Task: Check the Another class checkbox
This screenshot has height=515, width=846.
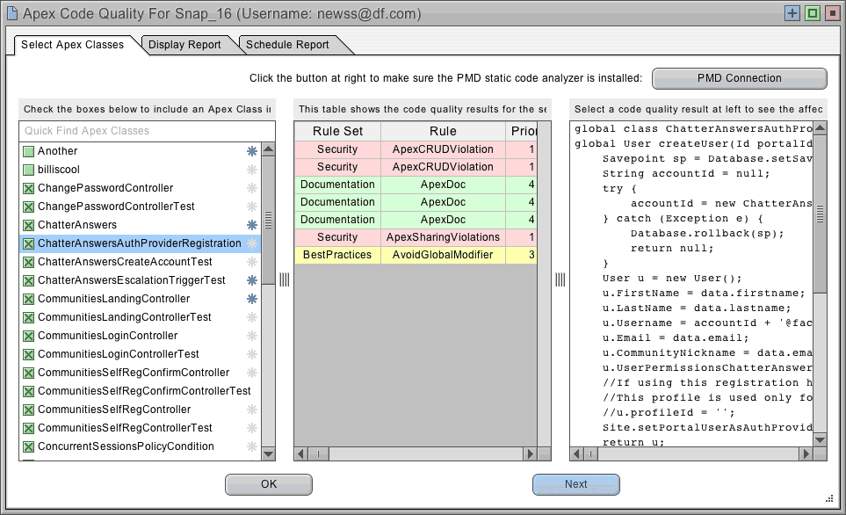Action: tap(29, 152)
